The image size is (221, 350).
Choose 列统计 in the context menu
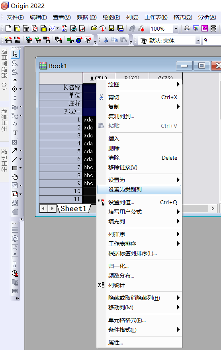tap(139, 285)
